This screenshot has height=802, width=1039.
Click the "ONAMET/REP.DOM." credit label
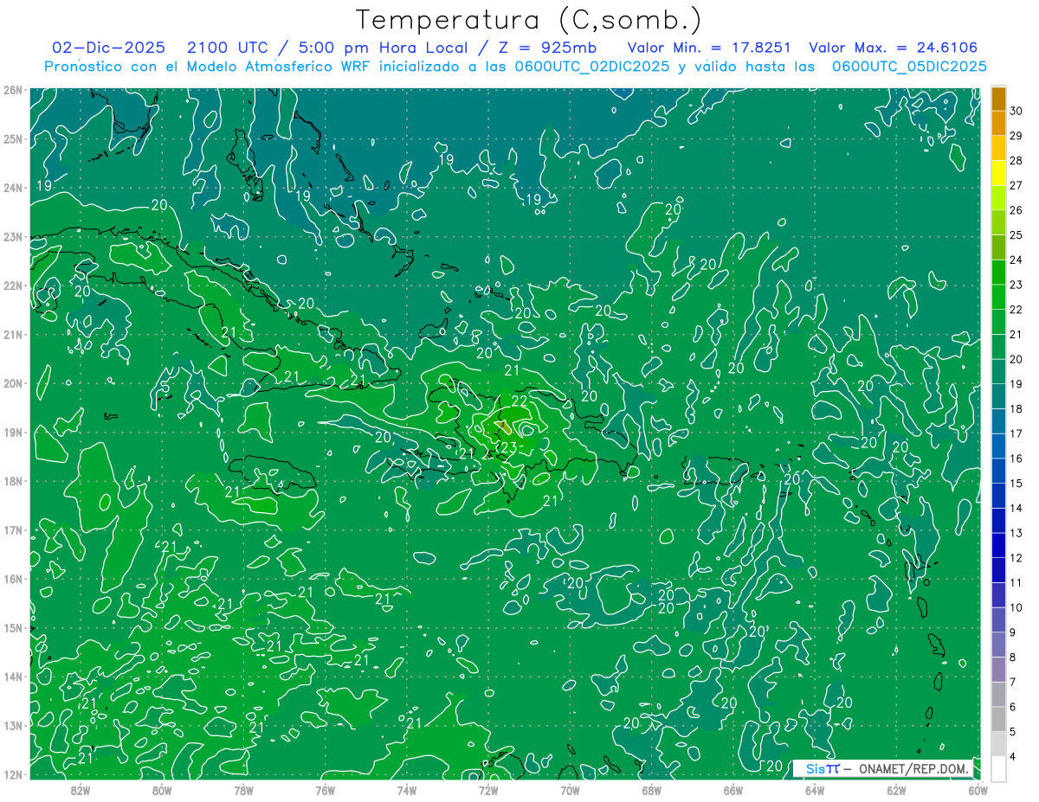pos(915,769)
